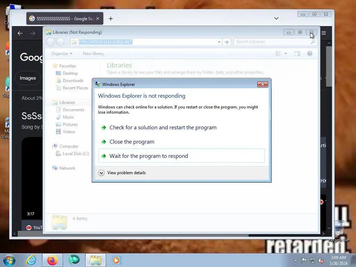This screenshot has width=356, height=267.
Task: Expand View problem details
Action: (122, 173)
